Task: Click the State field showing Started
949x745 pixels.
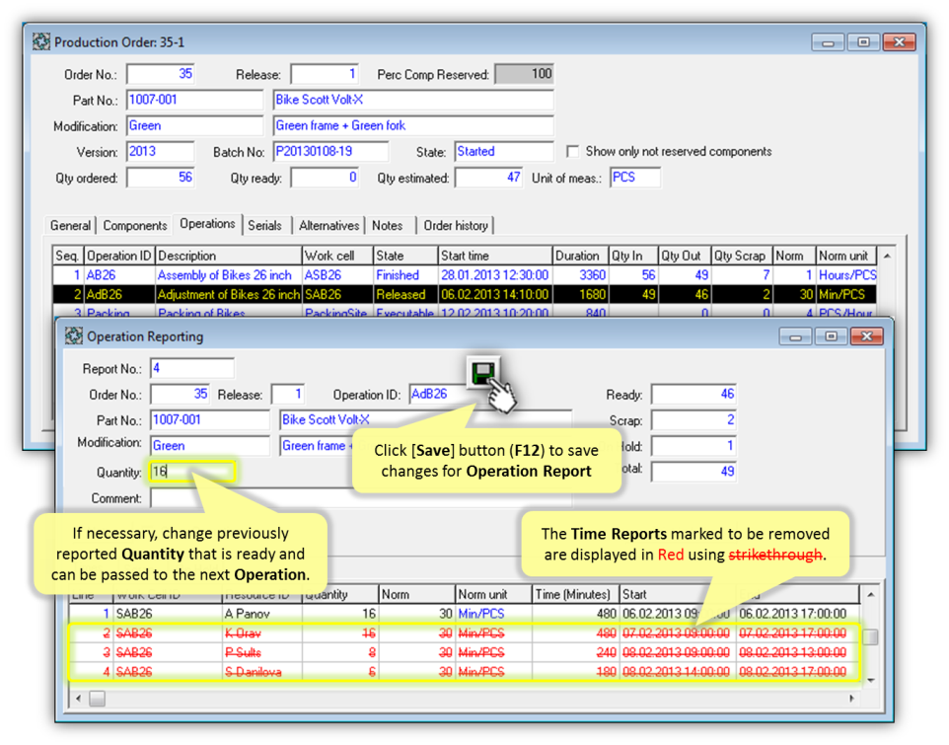Action: tap(503, 151)
